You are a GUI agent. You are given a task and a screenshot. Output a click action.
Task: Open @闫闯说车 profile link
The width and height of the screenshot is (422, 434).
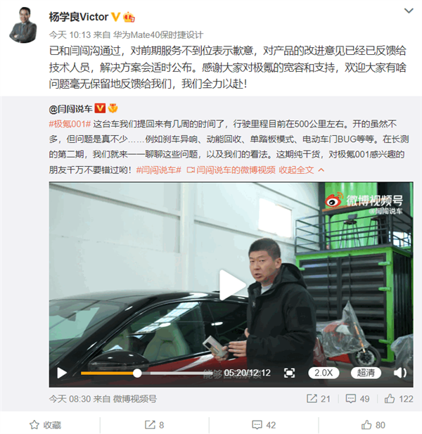click(70, 109)
